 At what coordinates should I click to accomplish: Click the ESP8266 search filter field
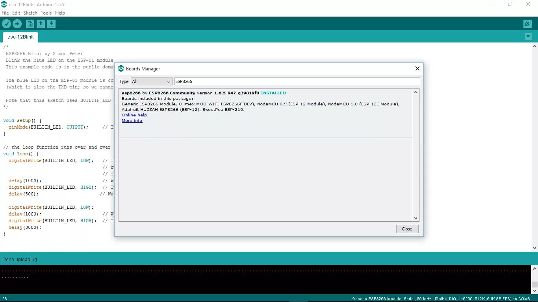pos(297,81)
